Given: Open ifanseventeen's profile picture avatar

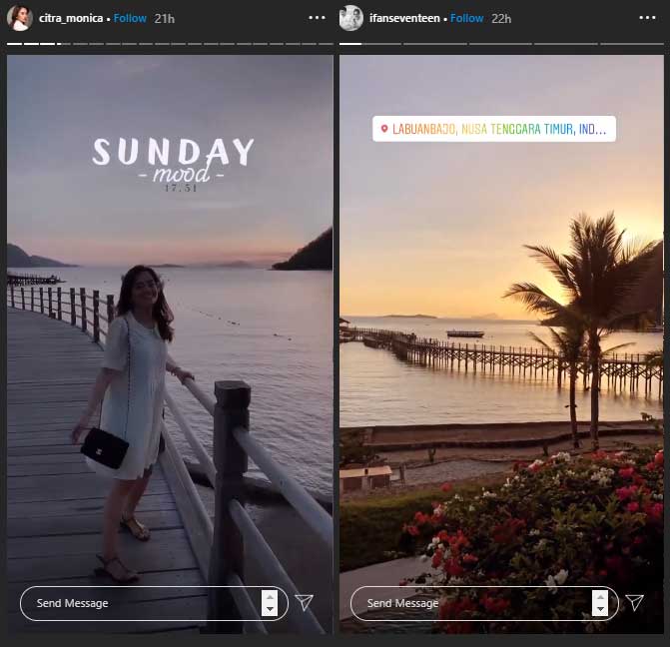Looking at the screenshot, I should point(350,18).
